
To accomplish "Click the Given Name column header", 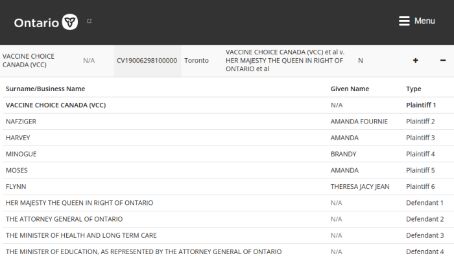I will (350, 89).
